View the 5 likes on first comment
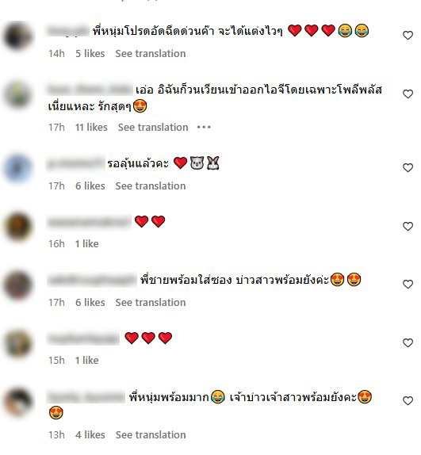 (90, 54)
